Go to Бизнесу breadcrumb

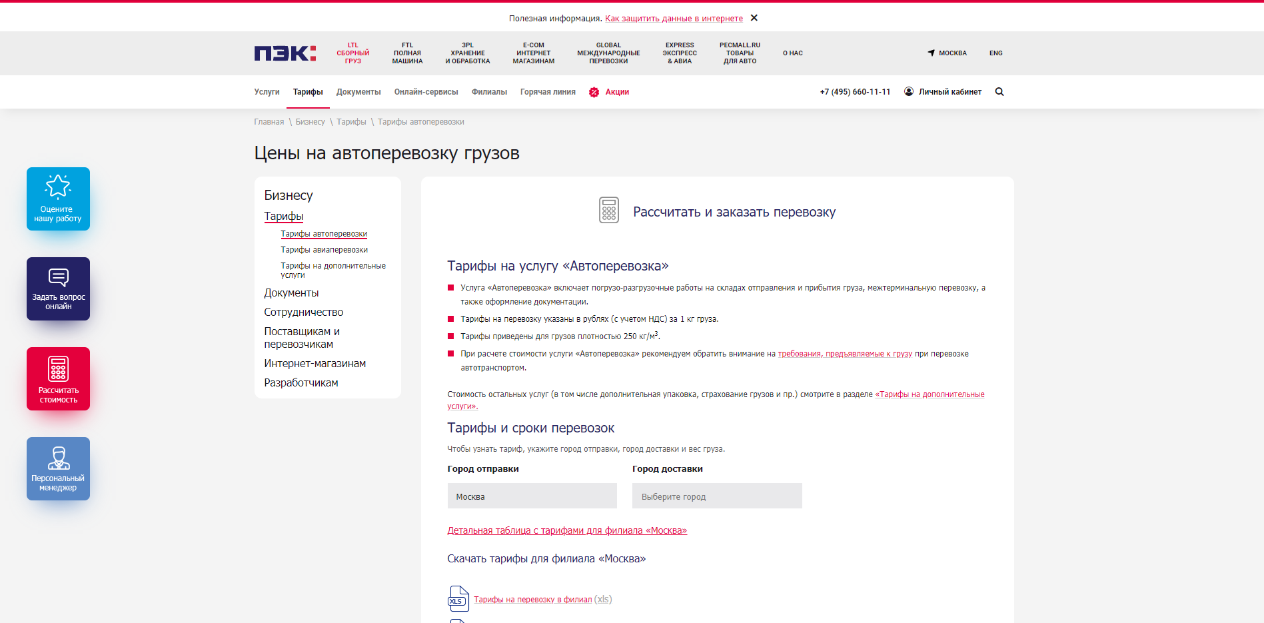pos(310,122)
